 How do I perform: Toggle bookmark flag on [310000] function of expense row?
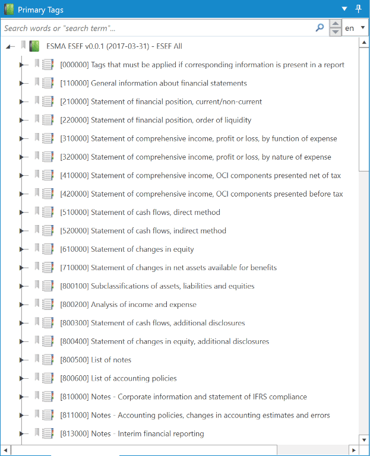[37, 137]
